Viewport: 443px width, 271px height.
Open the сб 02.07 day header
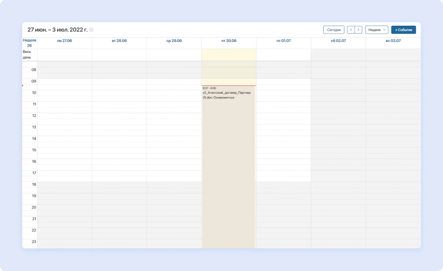pyautogui.click(x=338, y=41)
